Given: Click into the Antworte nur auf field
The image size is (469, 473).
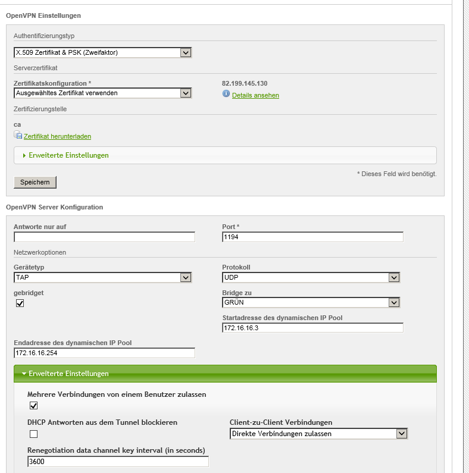Looking at the screenshot, I should 105,237.
